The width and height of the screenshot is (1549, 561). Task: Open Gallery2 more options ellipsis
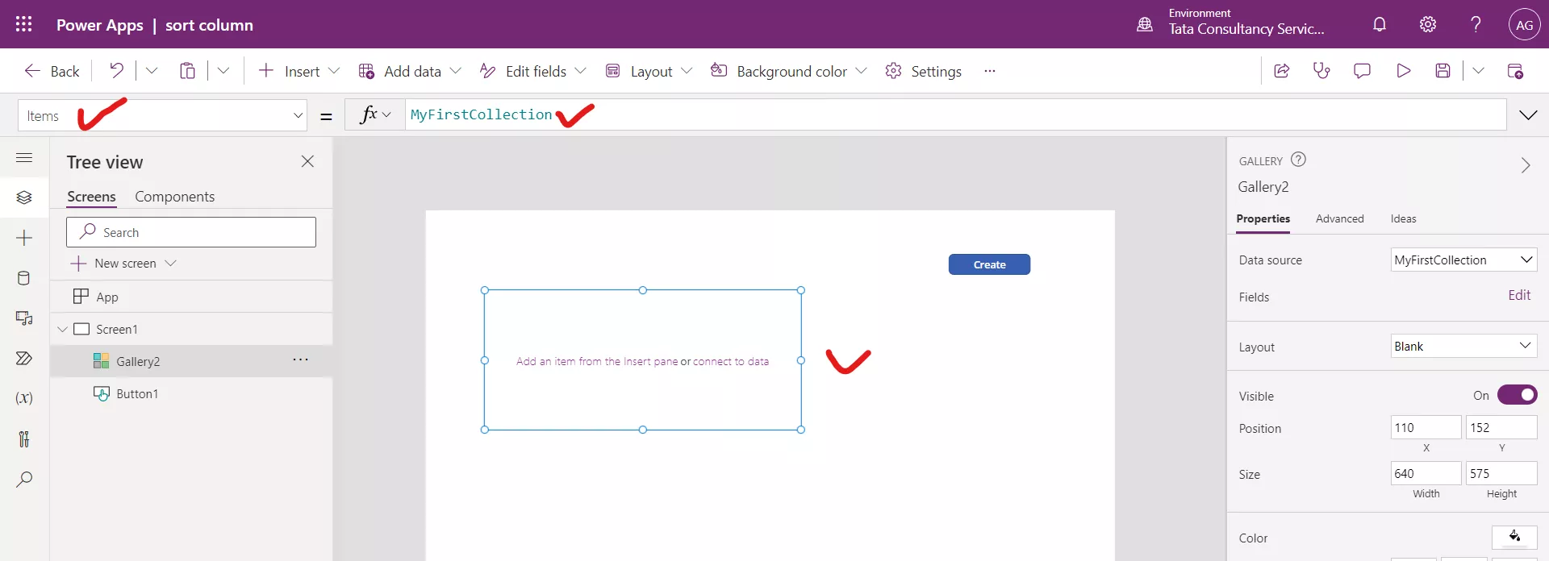tap(300, 359)
